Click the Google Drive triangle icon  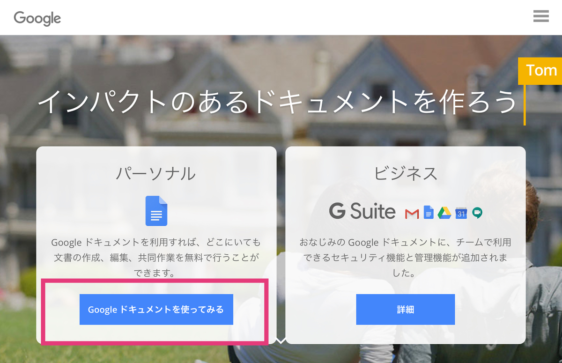point(444,213)
